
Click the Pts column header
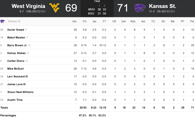coord(192,22)
